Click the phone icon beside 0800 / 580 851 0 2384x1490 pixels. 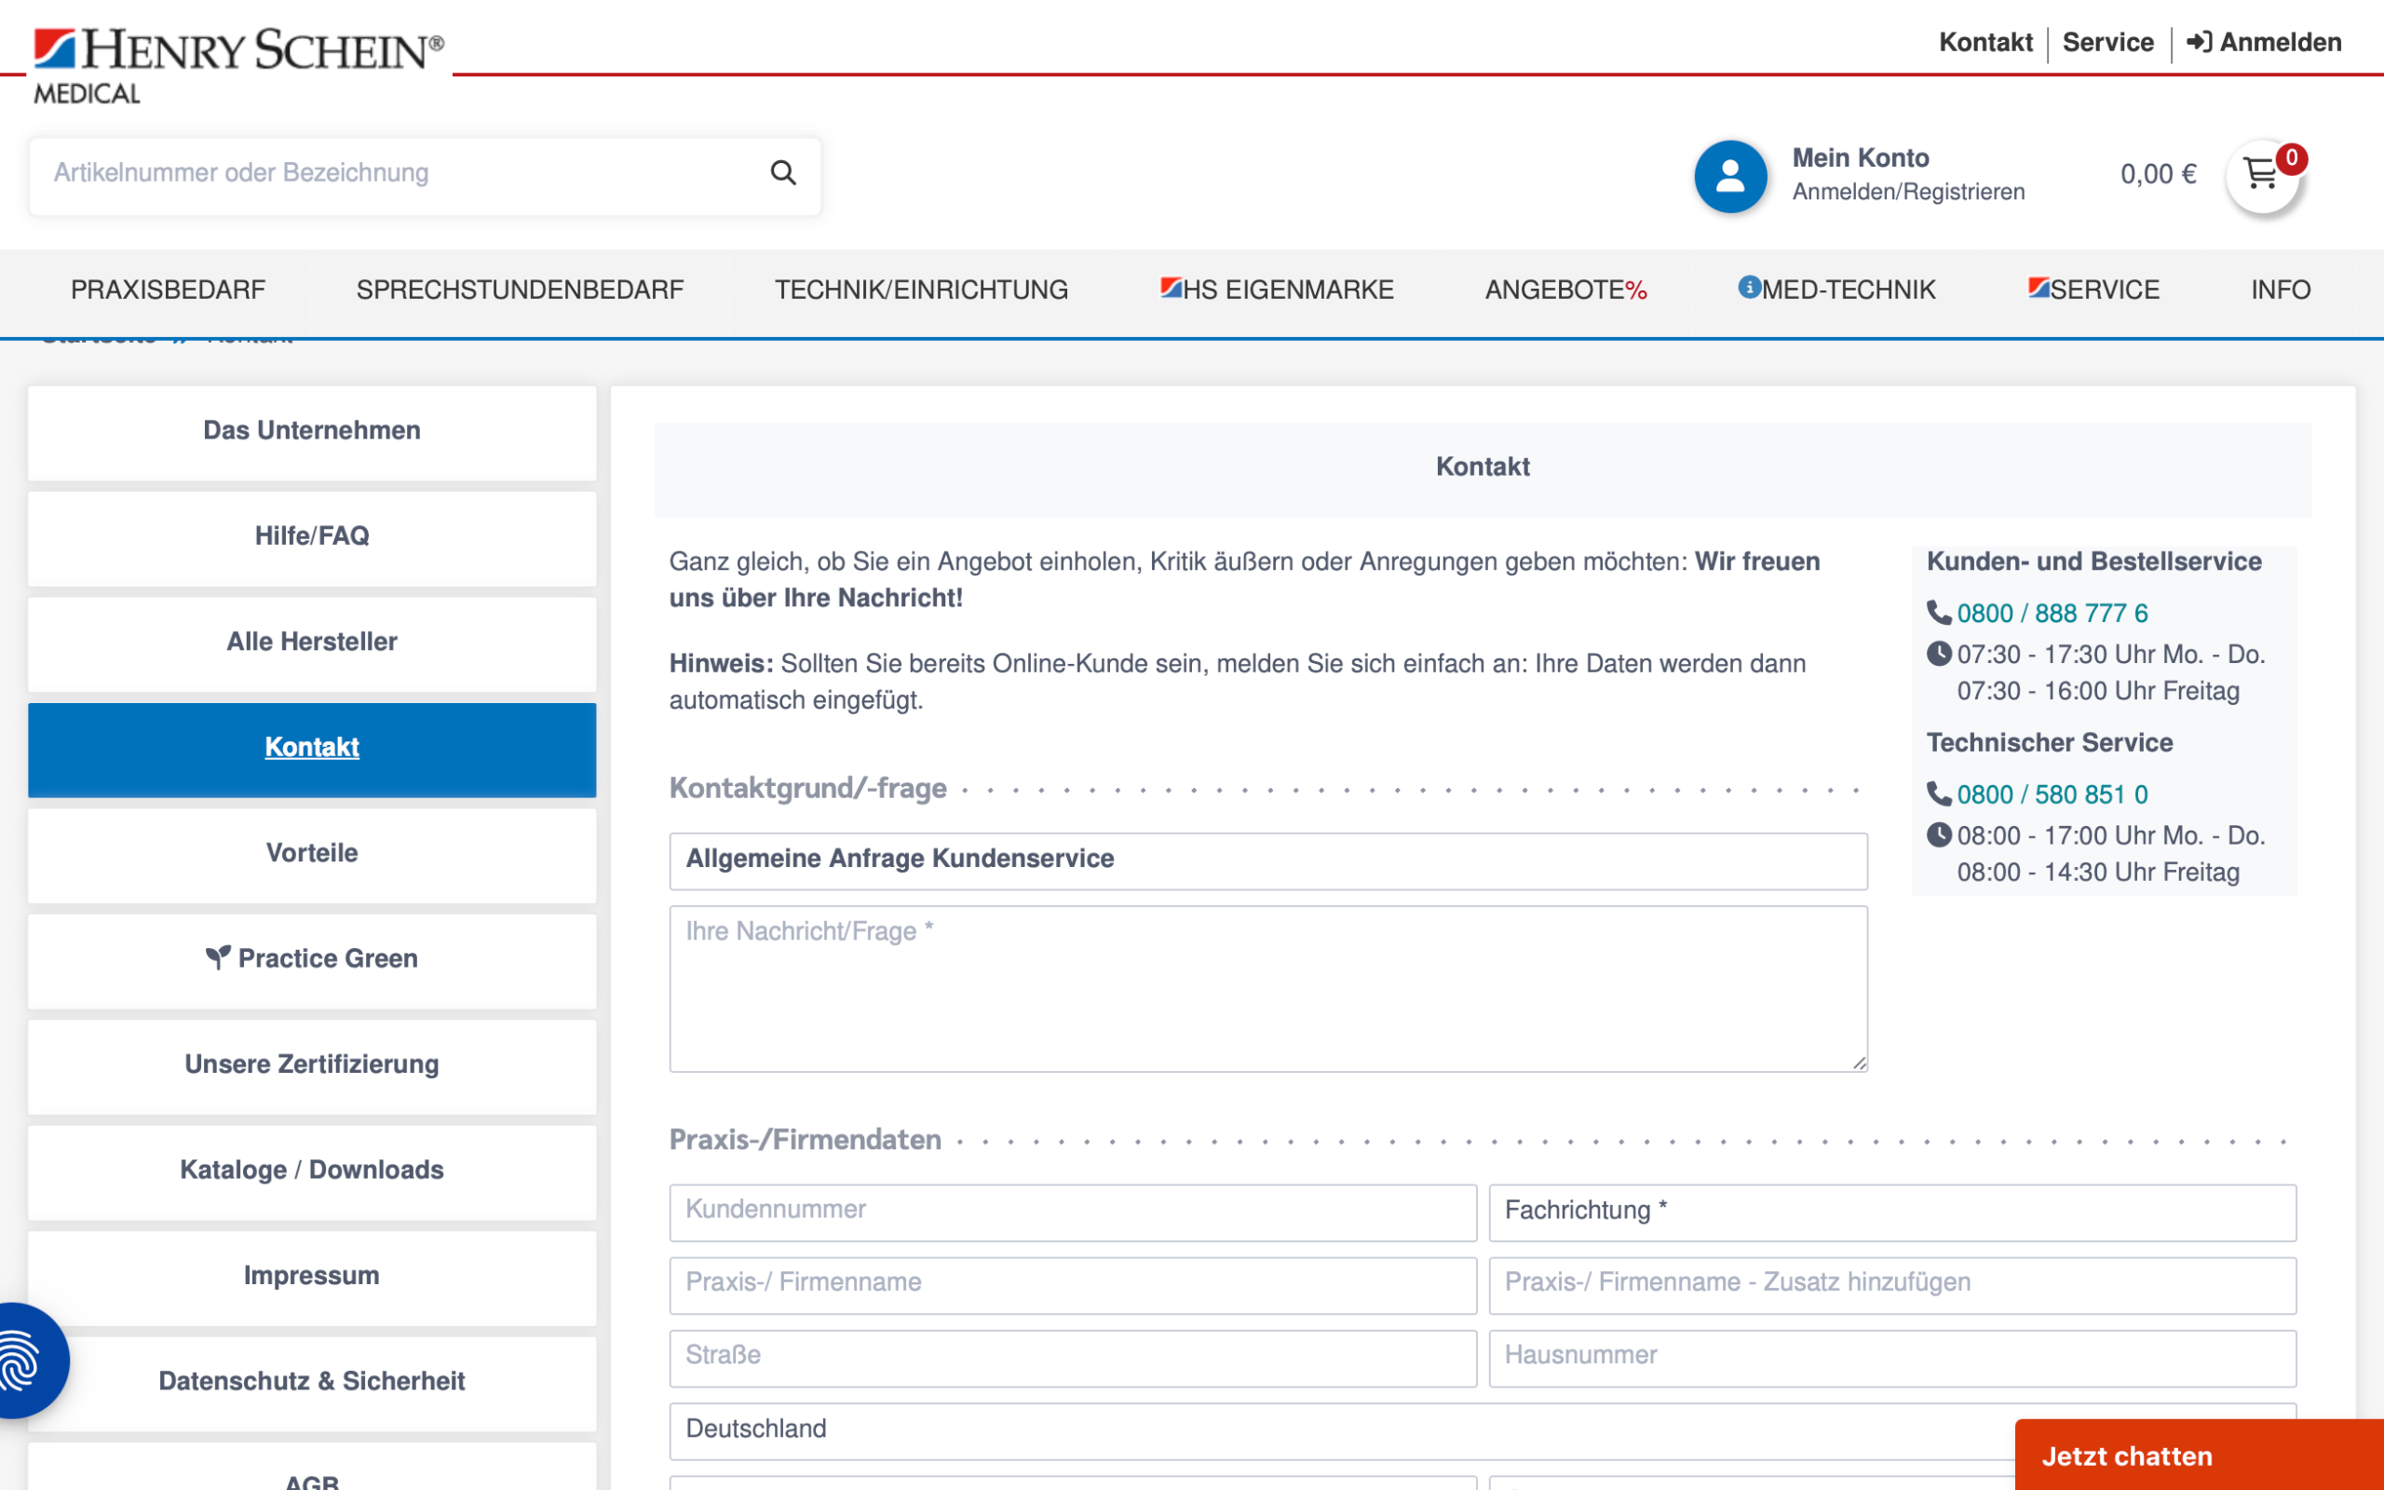(1939, 794)
